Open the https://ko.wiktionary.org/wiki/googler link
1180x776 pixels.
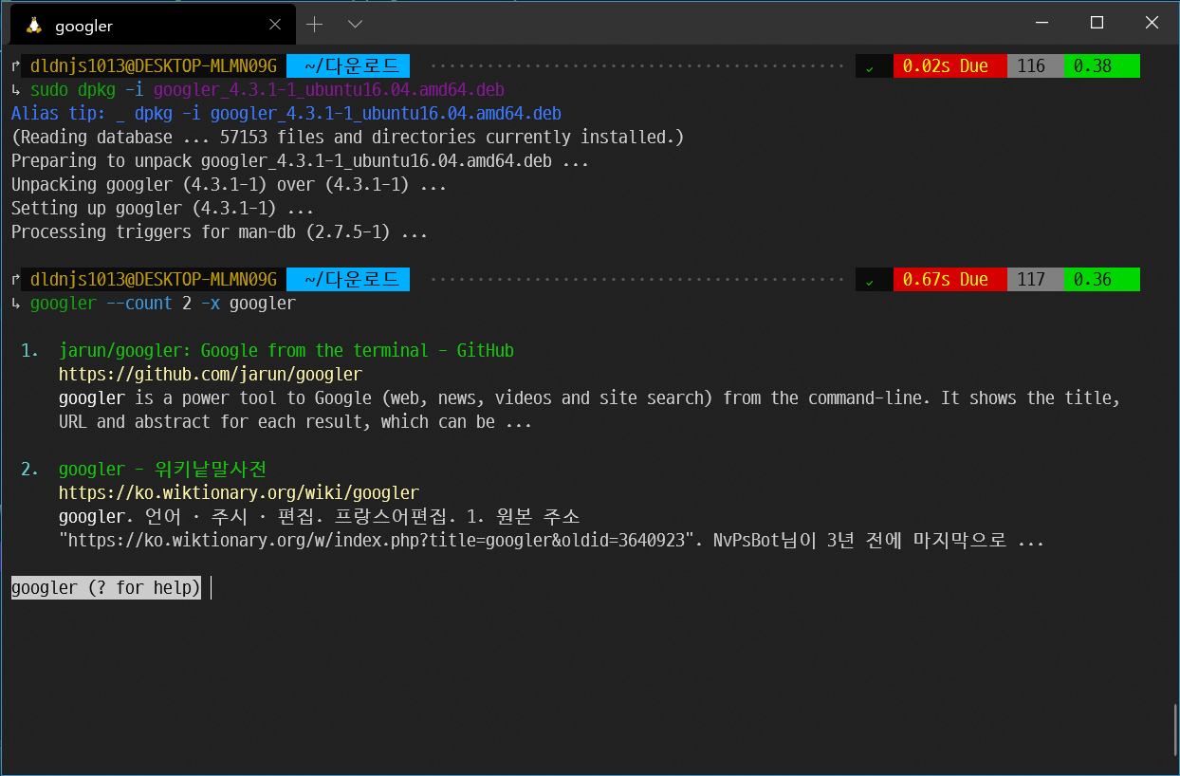pyautogui.click(x=239, y=493)
